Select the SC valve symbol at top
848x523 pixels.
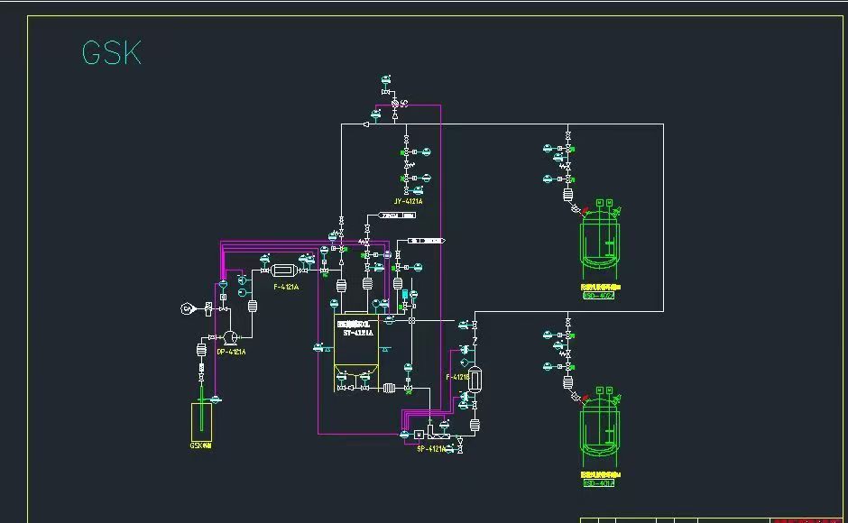[x=395, y=105]
